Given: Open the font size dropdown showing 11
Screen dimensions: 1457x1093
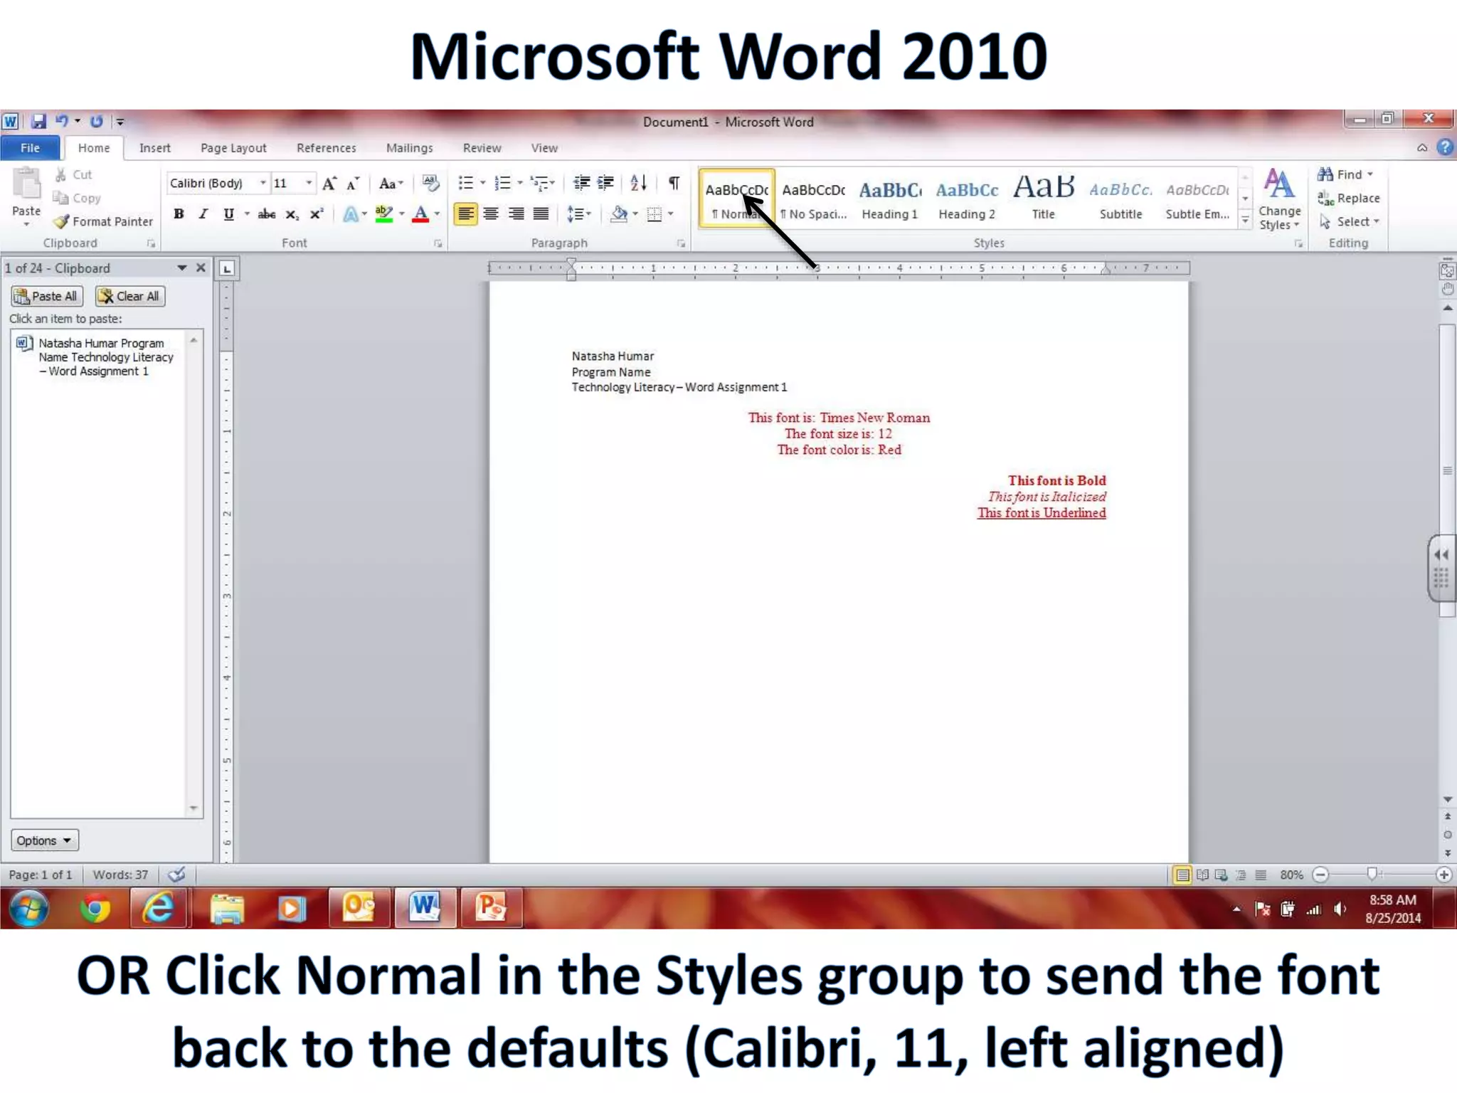Looking at the screenshot, I should 309,183.
